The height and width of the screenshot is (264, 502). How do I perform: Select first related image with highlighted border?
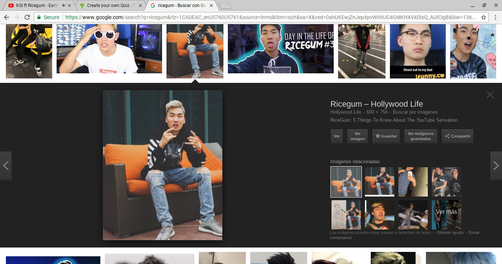coord(346,182)
